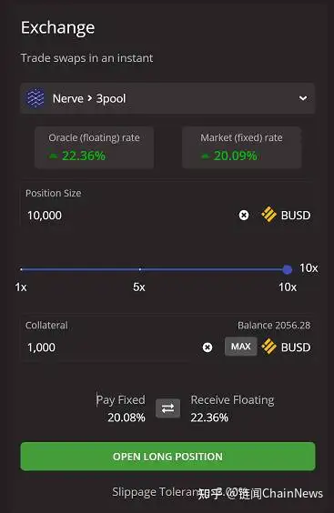The width and height of the screenshot is (334, 513).
Task: Set leverage to the 5x slider mark
Action: tap(140, 269)
